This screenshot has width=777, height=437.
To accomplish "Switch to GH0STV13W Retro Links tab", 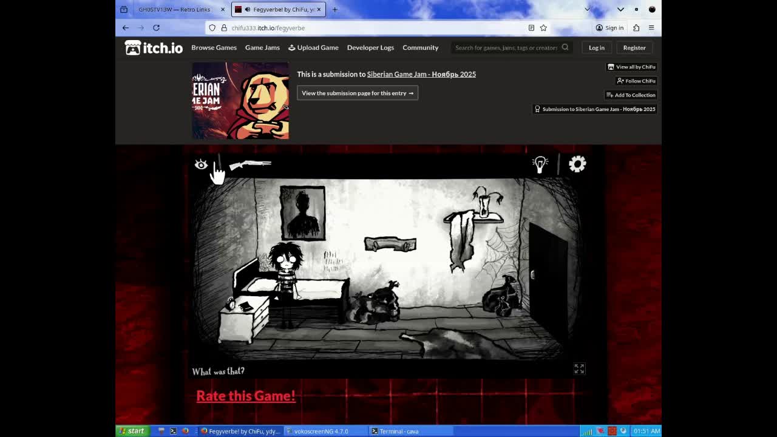I will (174, 9).
